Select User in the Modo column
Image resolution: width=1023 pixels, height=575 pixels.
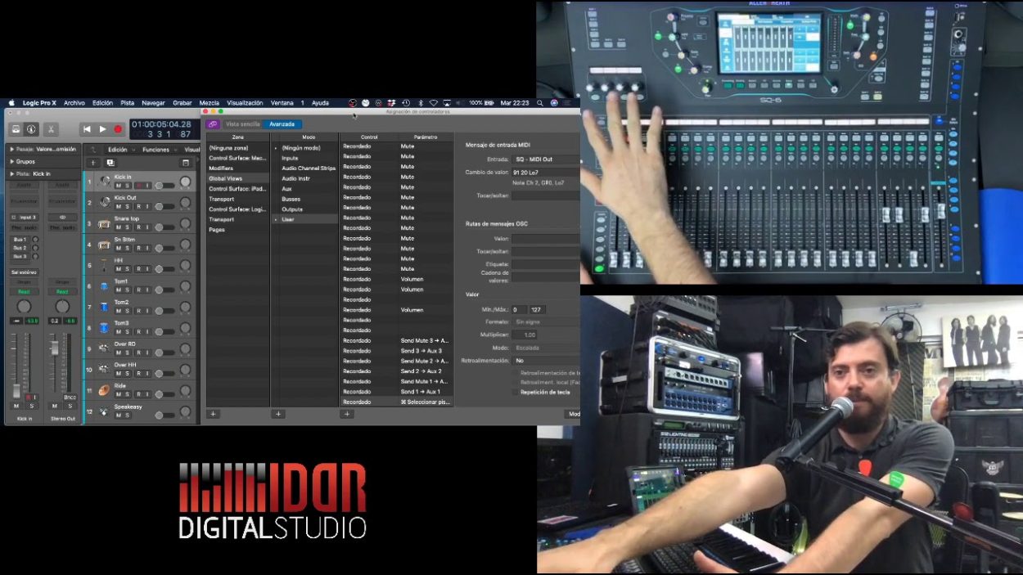[289, 219]
